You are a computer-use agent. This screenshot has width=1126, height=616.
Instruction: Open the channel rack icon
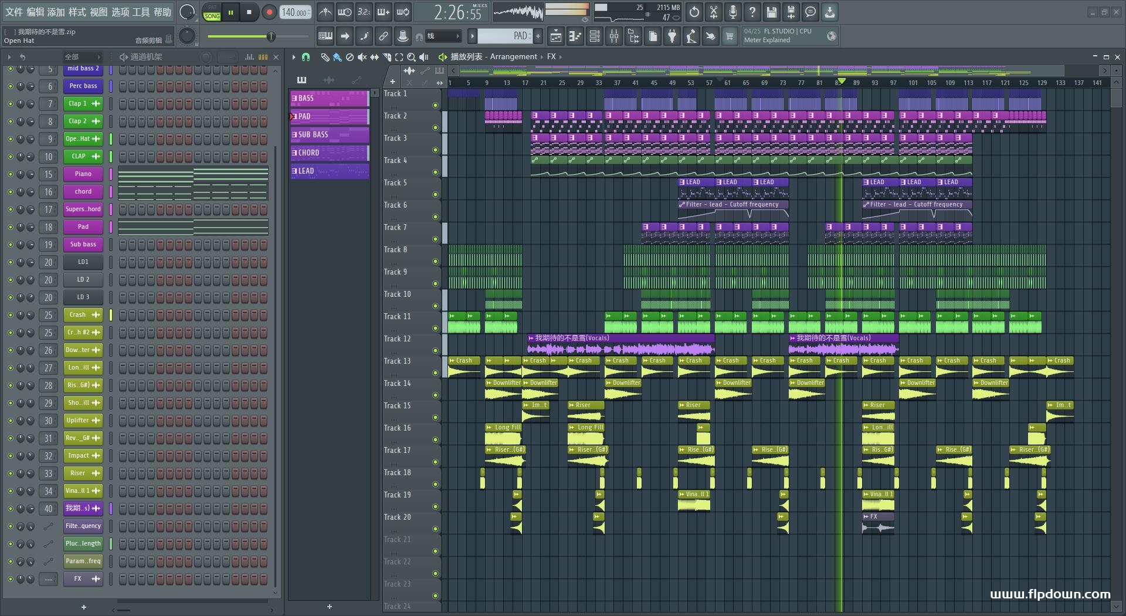pos(595,37)
